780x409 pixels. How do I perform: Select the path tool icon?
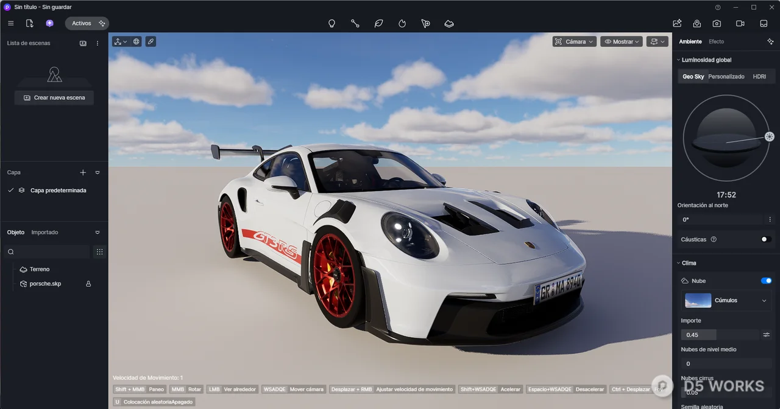click(x=355, y=24)
